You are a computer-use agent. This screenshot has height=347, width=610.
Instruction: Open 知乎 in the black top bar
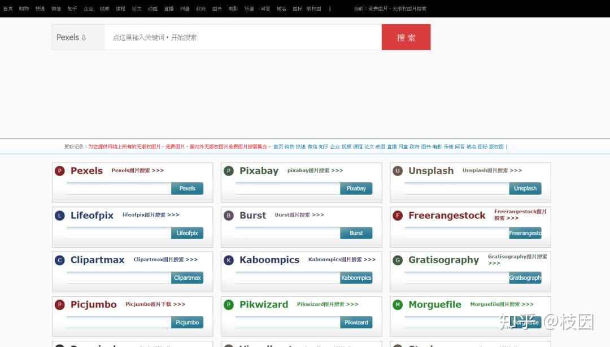[x=72, y=8]
